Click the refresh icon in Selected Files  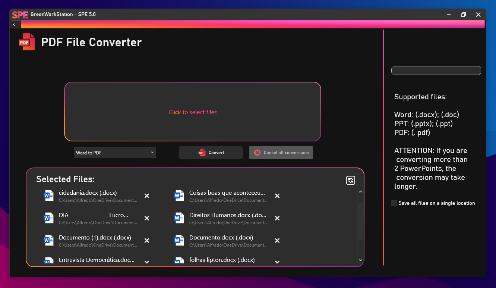pyautogui.click(x=350, y=181)
